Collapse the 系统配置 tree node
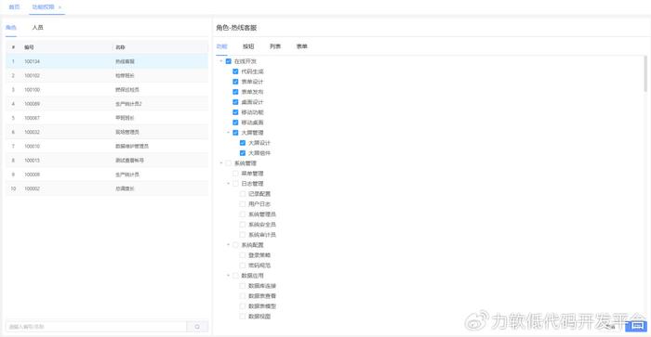 click(229, 245)
